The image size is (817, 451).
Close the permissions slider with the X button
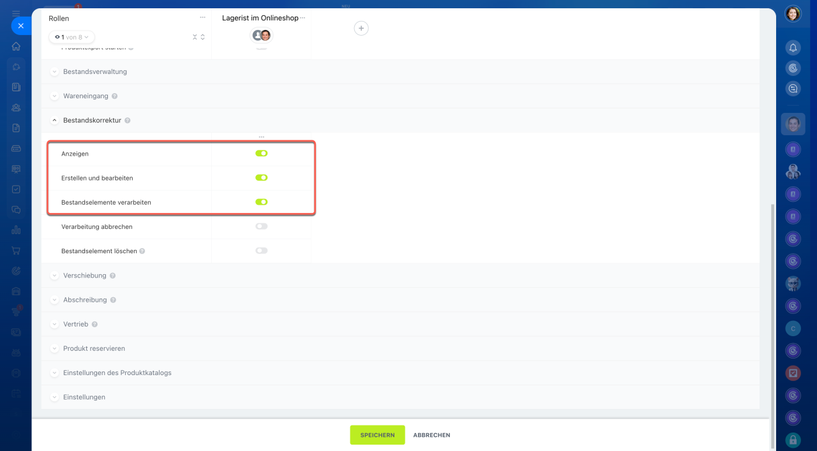[20, 26]
